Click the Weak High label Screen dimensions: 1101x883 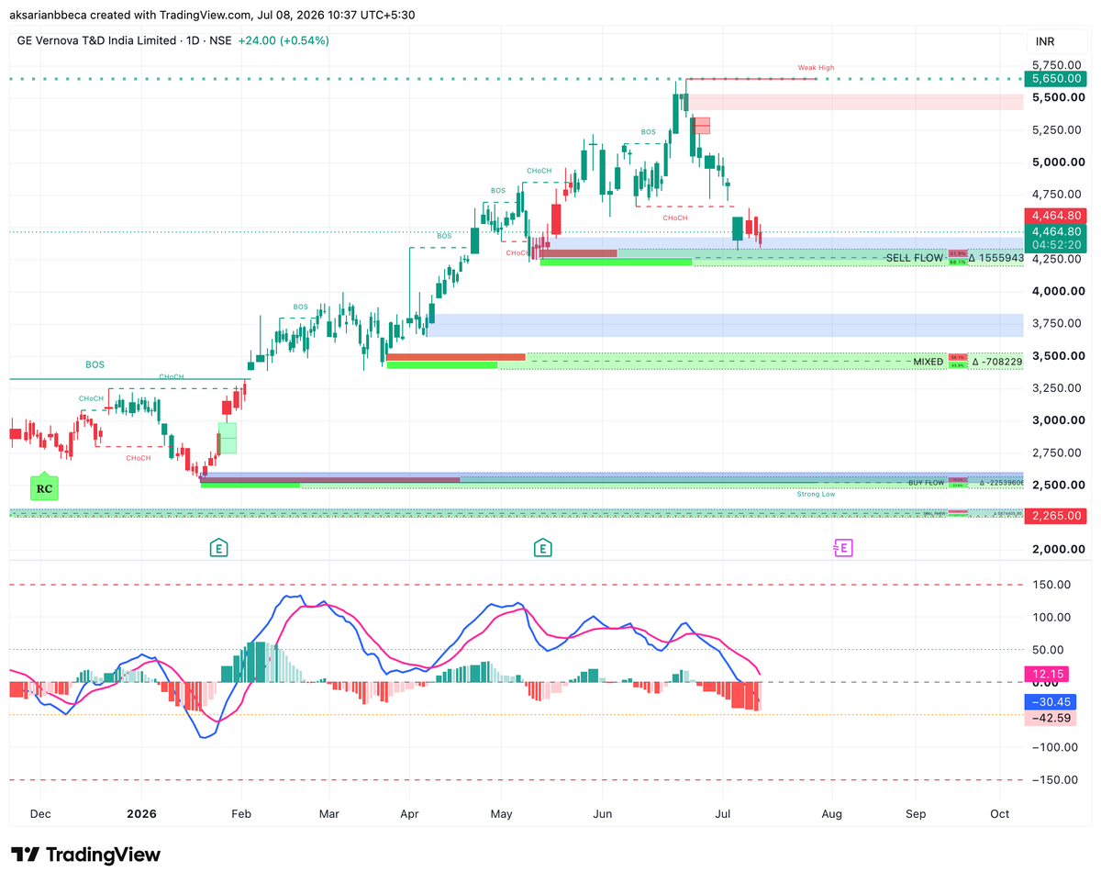click(816, 68)
